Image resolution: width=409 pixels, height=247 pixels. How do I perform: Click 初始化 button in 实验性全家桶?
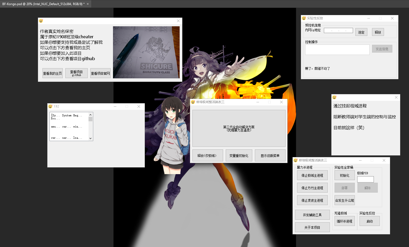coord(345,175)
